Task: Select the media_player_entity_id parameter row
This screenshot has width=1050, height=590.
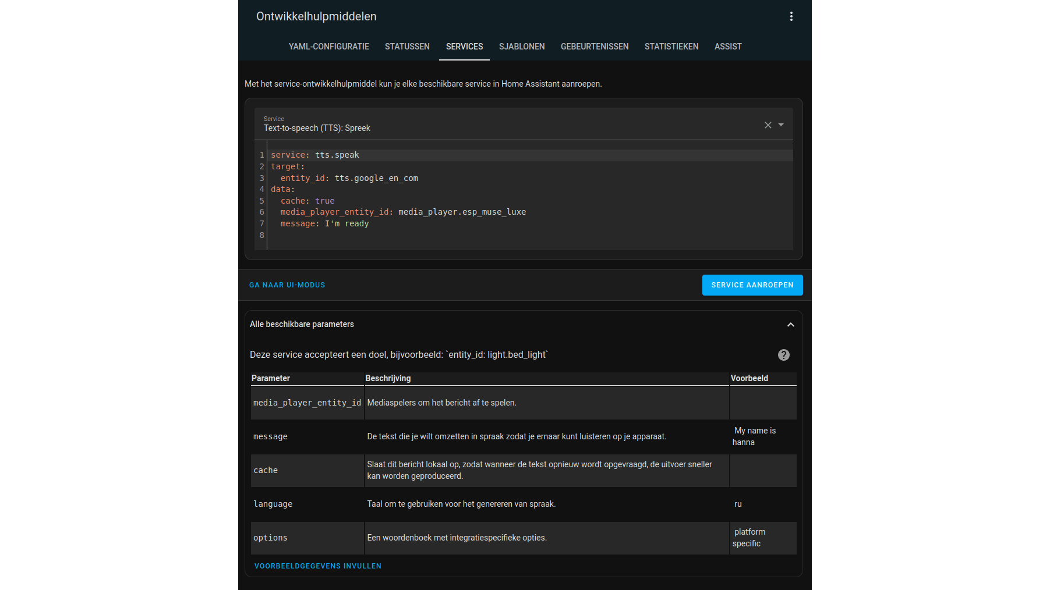Action: tap(307, 402)
